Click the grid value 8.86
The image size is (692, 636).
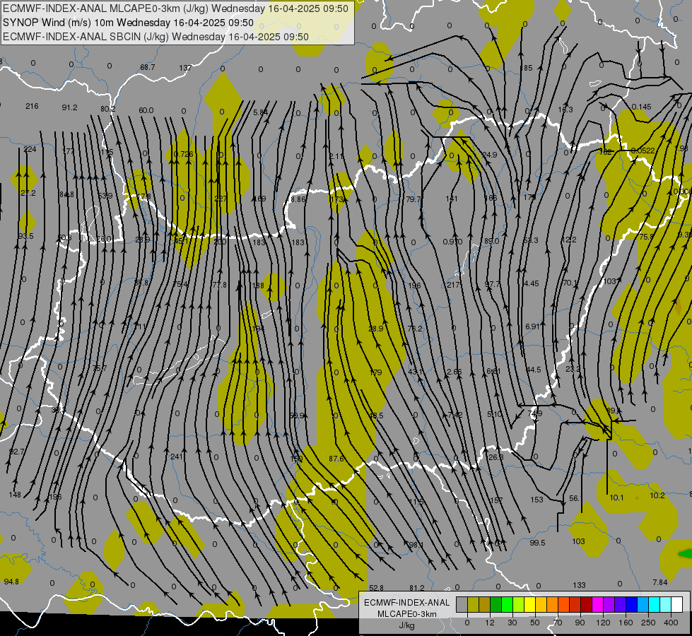pyautogui.click(x=298, y=199)
